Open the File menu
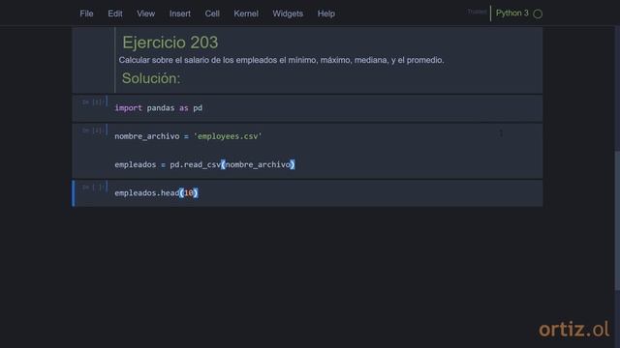Screen dimensions: 620x348 pos(86,14)
